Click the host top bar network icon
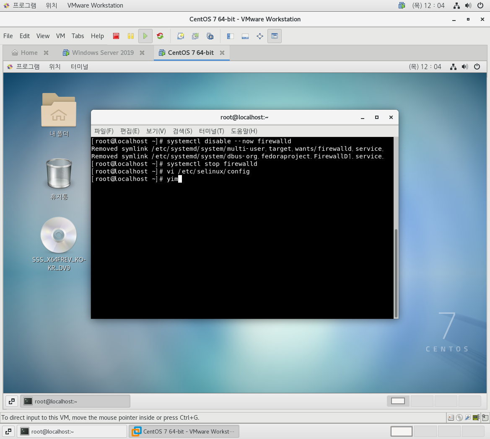The height and width of the screenshot is (439, 490). [456, 5]
